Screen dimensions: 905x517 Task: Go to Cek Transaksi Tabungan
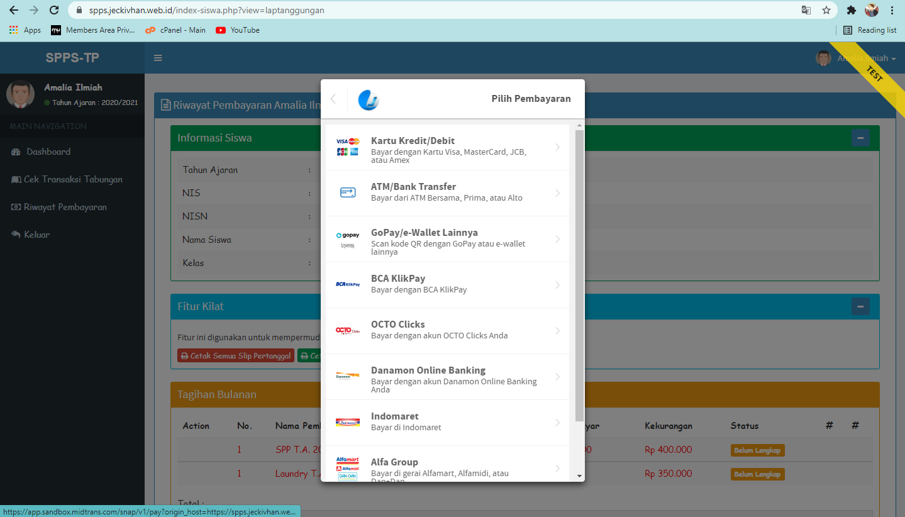coord(72,179)
